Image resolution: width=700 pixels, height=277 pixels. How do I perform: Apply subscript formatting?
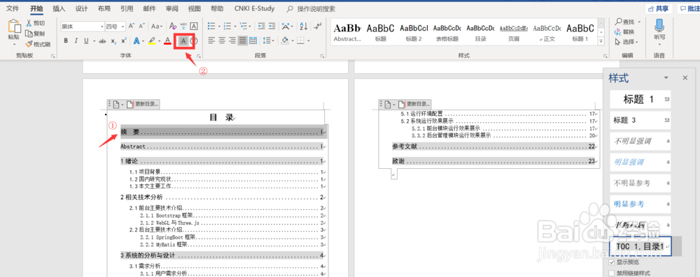pos(113,41)
